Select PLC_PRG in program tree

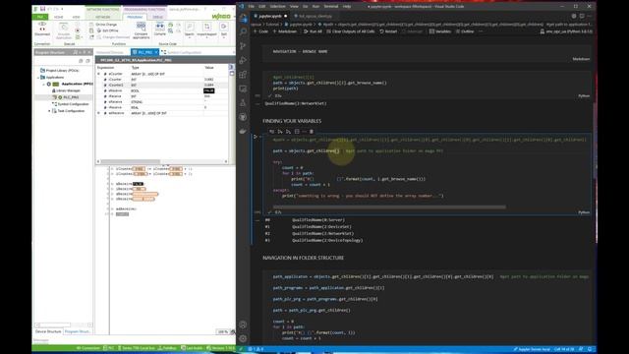click(68, 97)
